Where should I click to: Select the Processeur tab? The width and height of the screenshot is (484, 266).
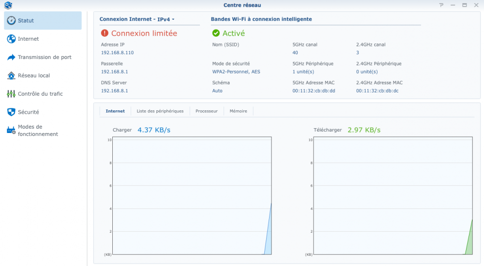pos(206,111)
